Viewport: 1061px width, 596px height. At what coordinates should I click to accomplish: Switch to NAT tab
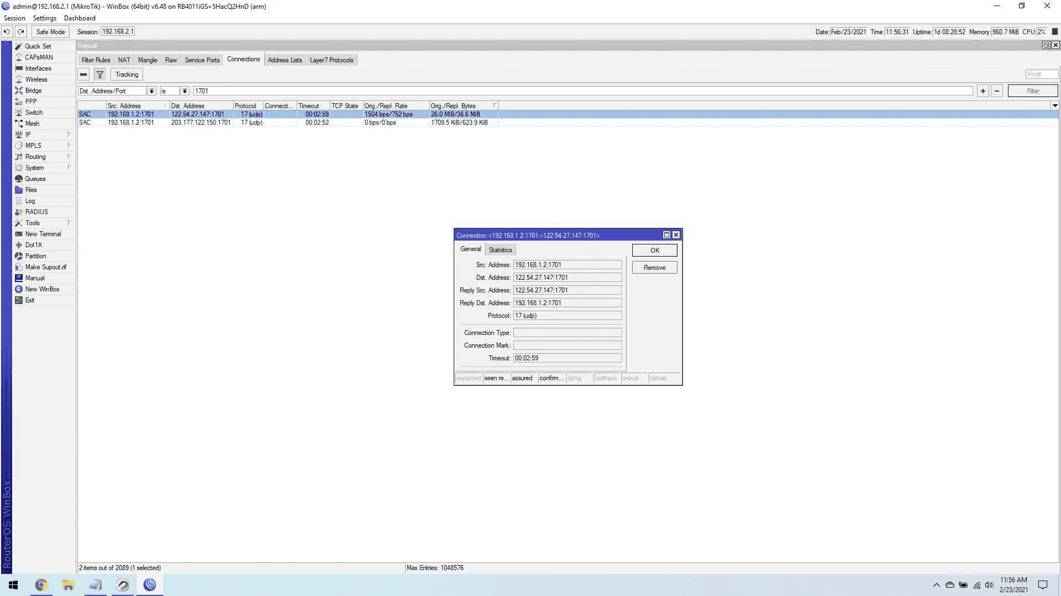click(x=124, y=60)
